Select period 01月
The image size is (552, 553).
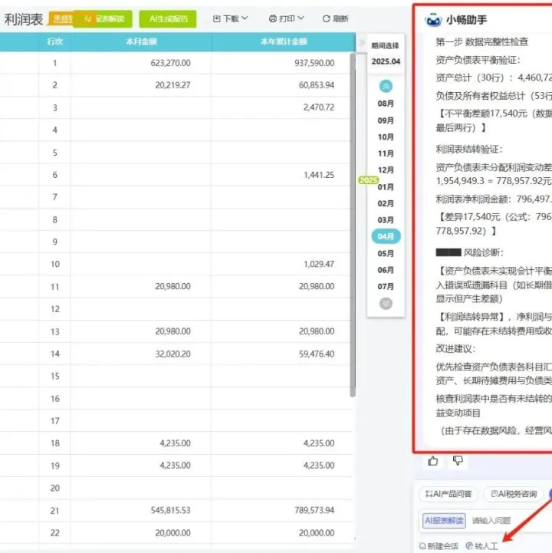[386, 187]
